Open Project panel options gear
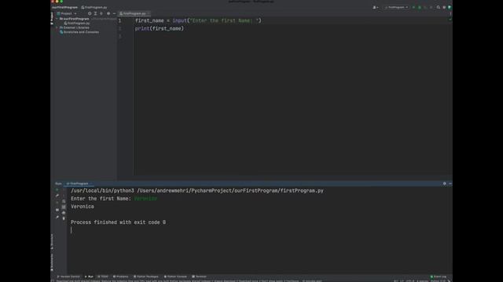The height and width of the screenshot is (282, 503). (108, 13)
